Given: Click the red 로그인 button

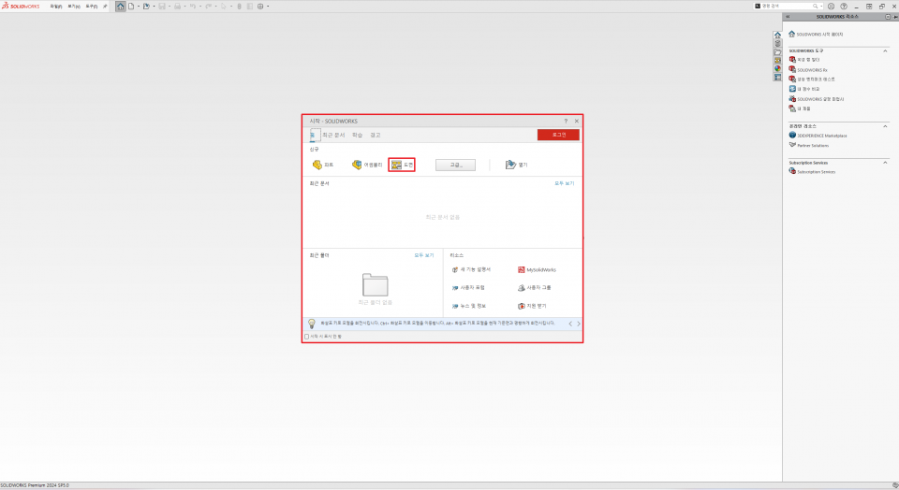Looking at the screenshot, I should pos(558,135).
